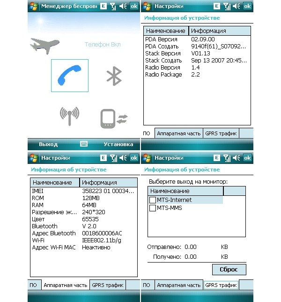The height and width of the screenshot is (302, 281).
Task: Select the Цвет 65535 row
Action: point(84,219)
